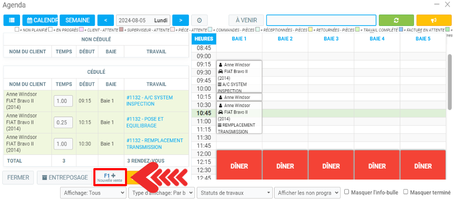Switch to SEMAINE view
454x200 pixels.
pyautogui.click(x=77, y=21)
